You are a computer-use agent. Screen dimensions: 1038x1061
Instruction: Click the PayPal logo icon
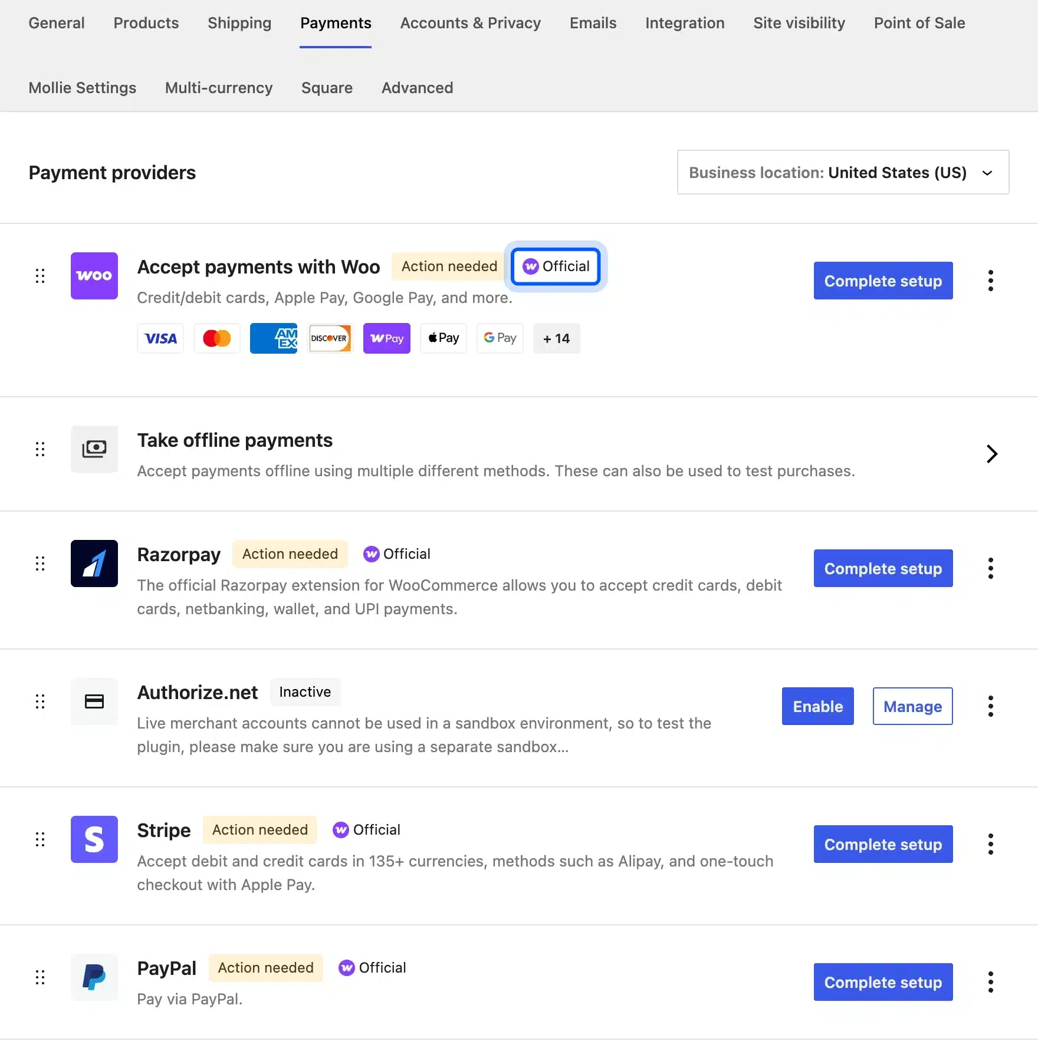(94, 977)
